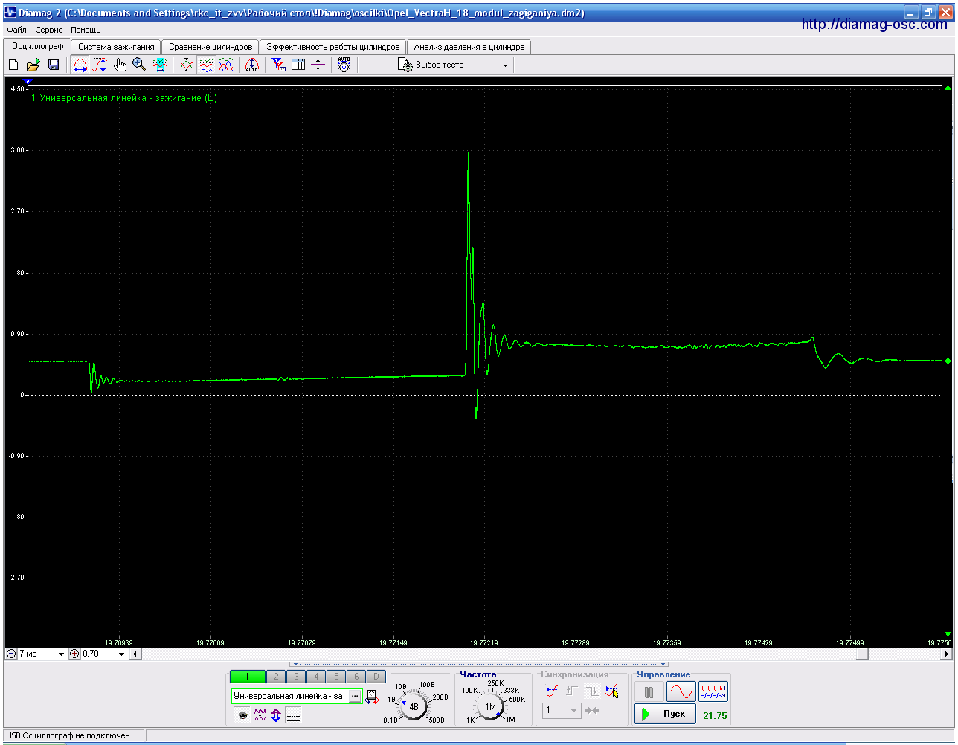
Task: Click the minus zoom-out button near 7 мс
Action: (x=11, y=654)
